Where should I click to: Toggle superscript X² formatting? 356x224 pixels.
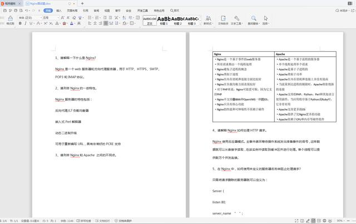click(46, 23)
